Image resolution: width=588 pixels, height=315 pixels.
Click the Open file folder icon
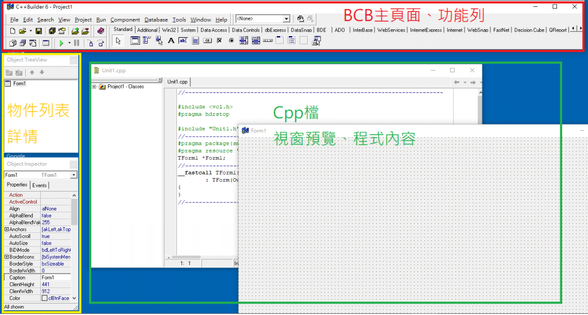22,31
